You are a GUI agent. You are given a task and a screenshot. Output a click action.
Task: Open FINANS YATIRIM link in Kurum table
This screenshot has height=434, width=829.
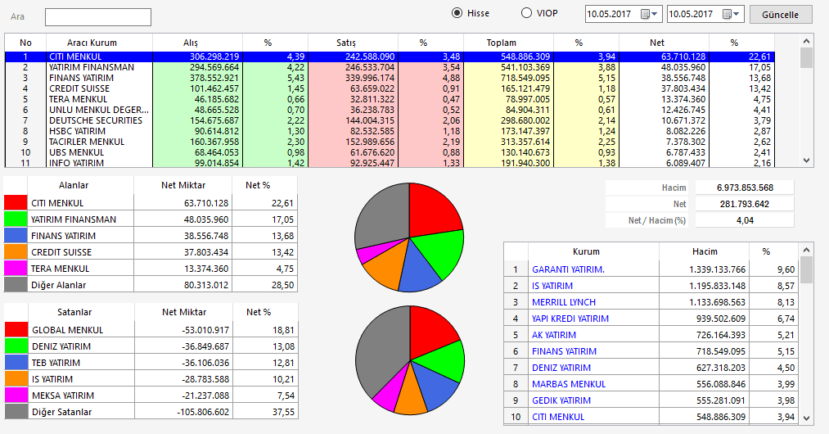click(564, 351)
